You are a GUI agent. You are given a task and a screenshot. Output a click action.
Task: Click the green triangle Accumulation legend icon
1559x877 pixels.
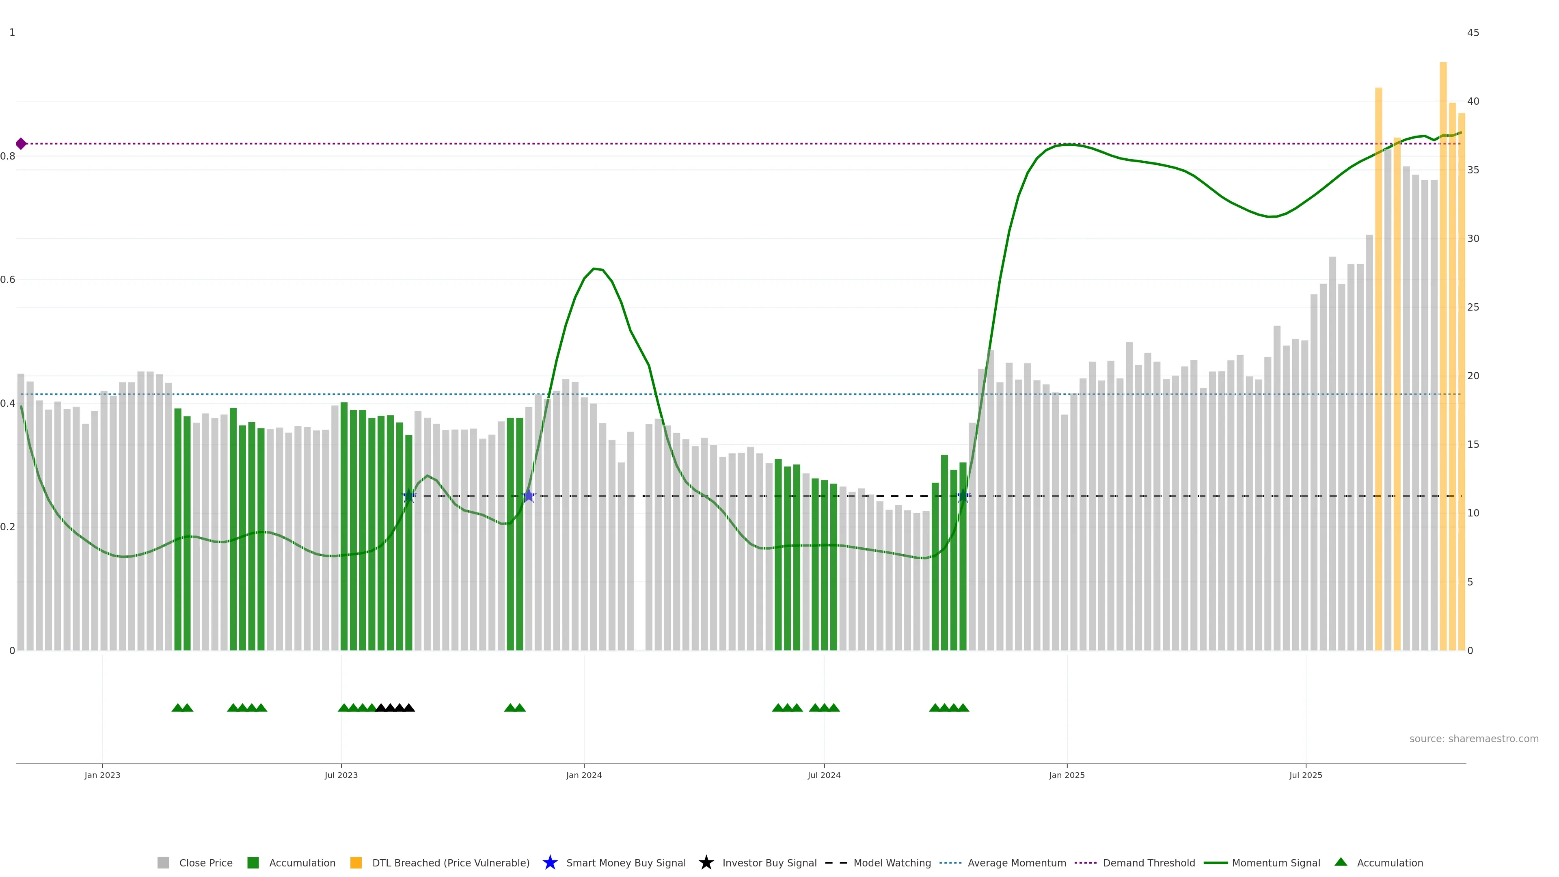pos(1341,862)
